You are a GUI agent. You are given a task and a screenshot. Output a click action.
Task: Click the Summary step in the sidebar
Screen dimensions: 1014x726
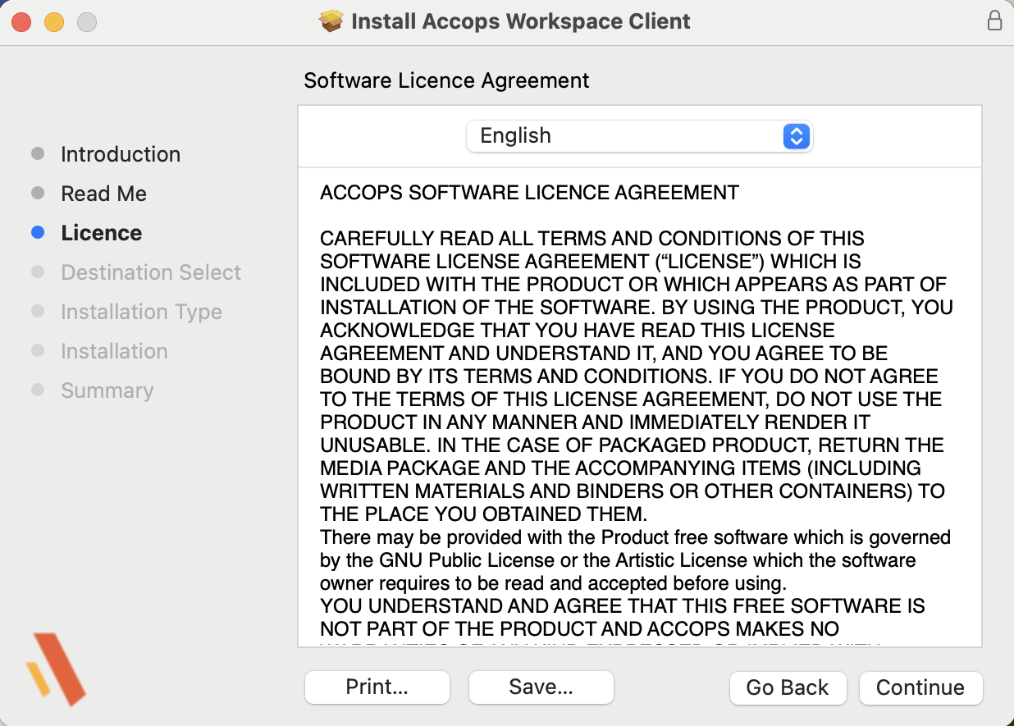pyautogui.click(x=107, y=390)
